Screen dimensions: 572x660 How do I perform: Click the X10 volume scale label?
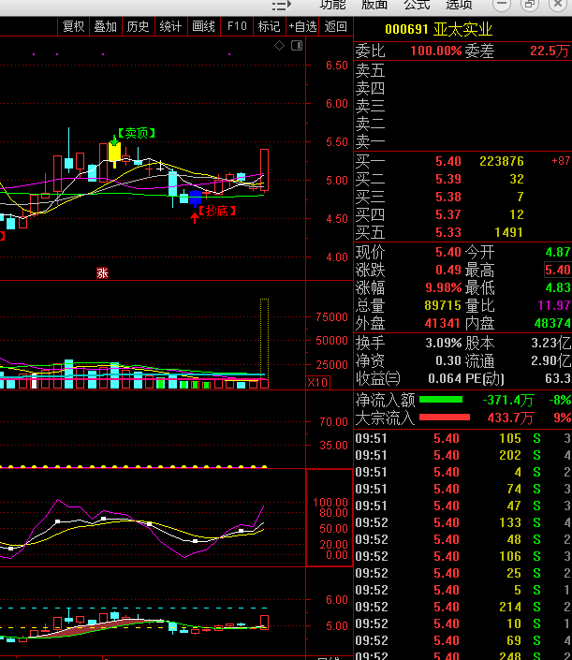click(x=317, y=383)
